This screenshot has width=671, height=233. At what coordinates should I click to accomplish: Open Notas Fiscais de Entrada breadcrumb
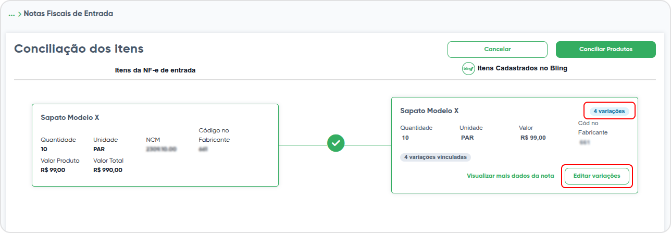68,14
